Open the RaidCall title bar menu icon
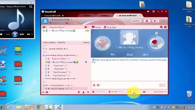 [x=154, y=12]
